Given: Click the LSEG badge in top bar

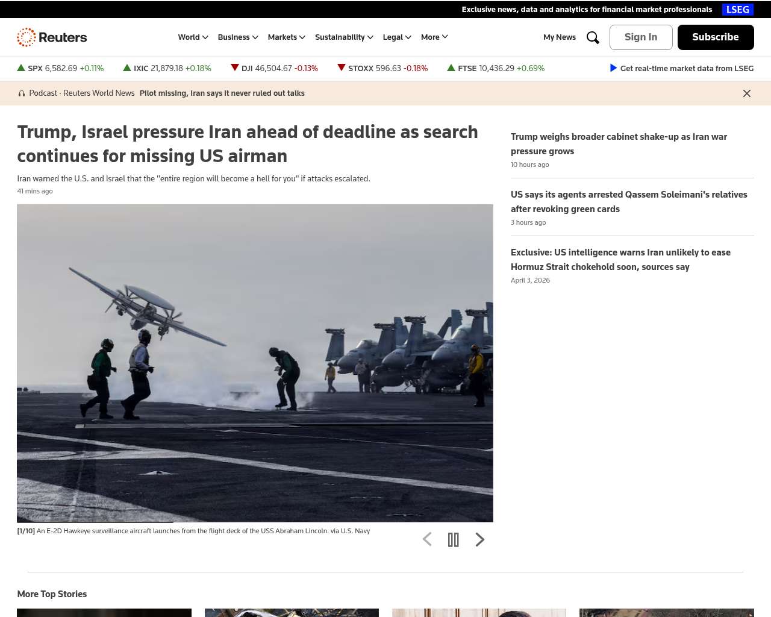Looking at the screenshot, I should click(x=737, y=10).
